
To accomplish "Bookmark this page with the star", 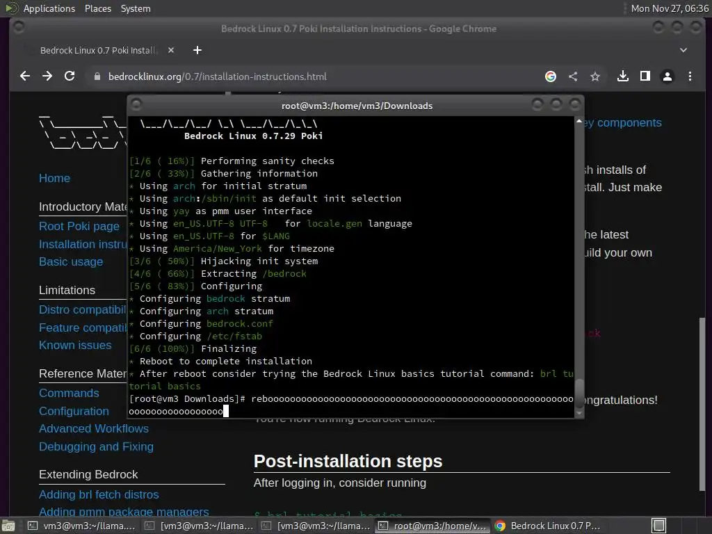I will point(595,76).
